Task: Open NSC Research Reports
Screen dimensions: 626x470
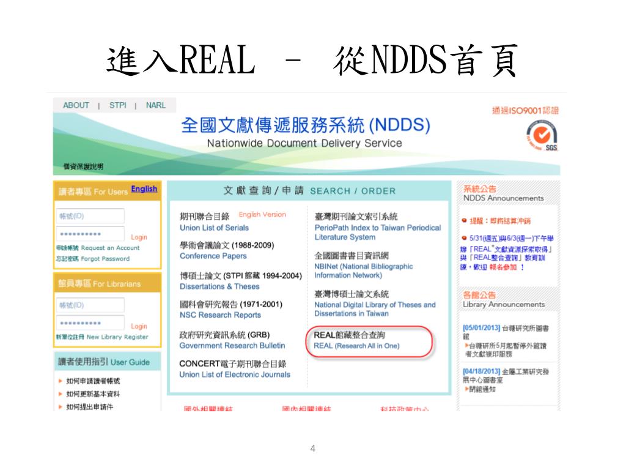Action: (220, 315)
